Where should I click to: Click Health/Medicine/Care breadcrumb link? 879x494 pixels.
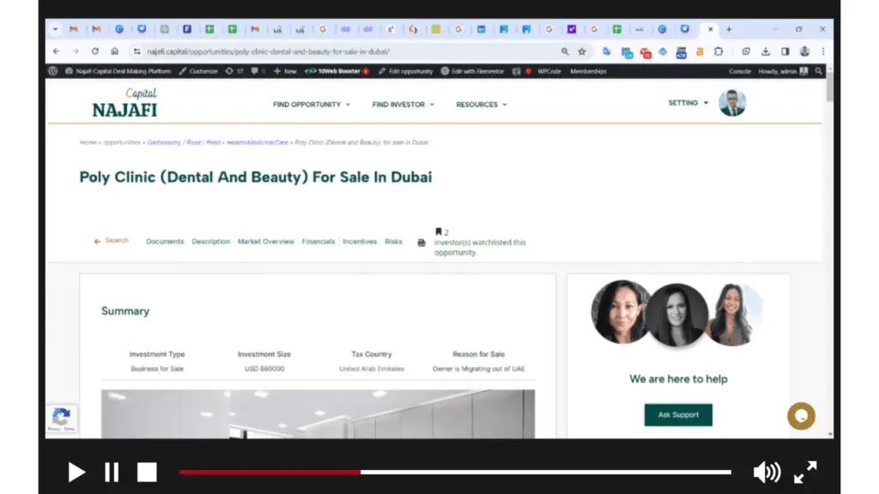click(x=258, y=142)
